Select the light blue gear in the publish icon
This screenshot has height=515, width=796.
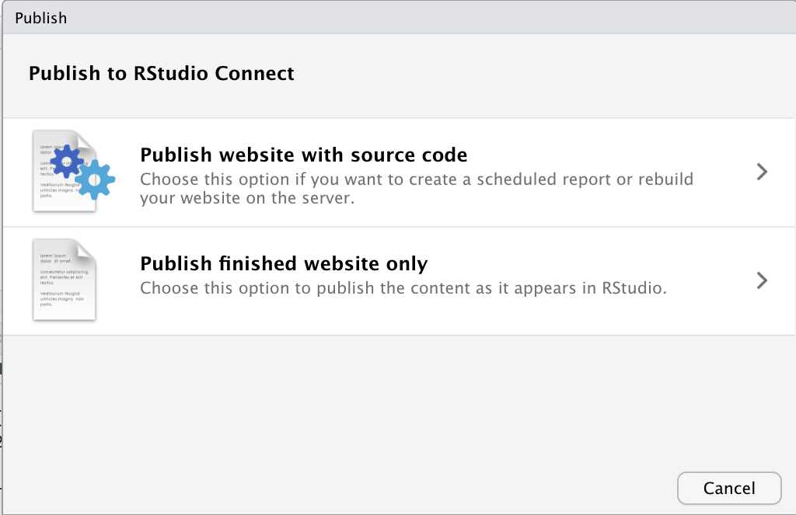tap(93, 180)
